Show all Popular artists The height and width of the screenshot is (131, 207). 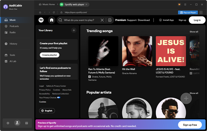[194, 93]
